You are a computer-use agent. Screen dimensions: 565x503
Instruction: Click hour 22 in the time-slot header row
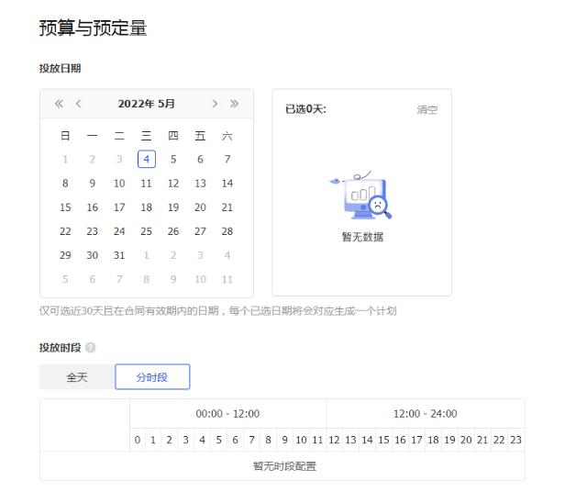[499, 440]
